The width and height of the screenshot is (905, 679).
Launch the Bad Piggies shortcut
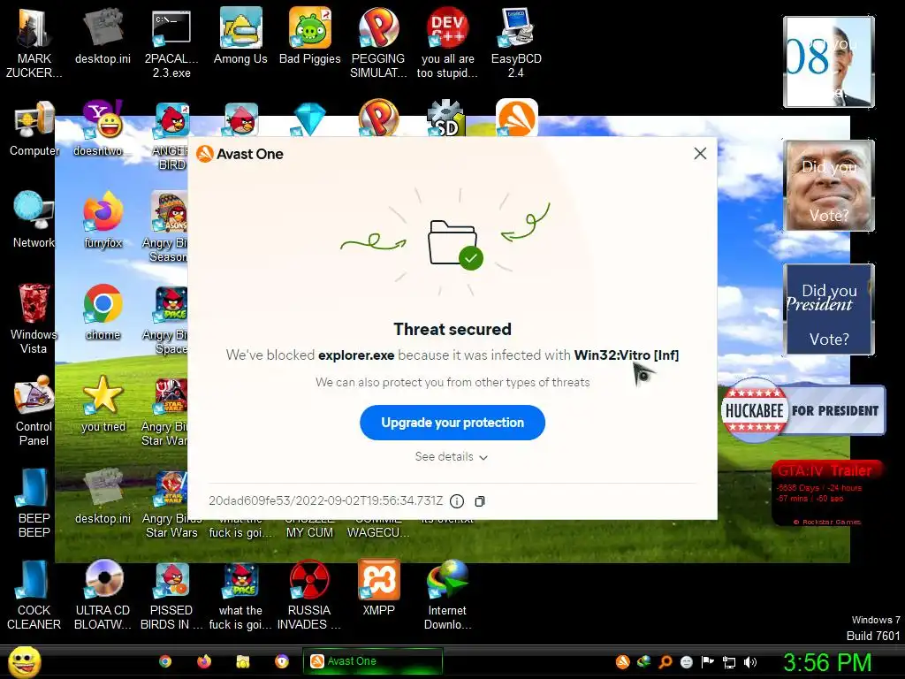click(x=310, y=35)
